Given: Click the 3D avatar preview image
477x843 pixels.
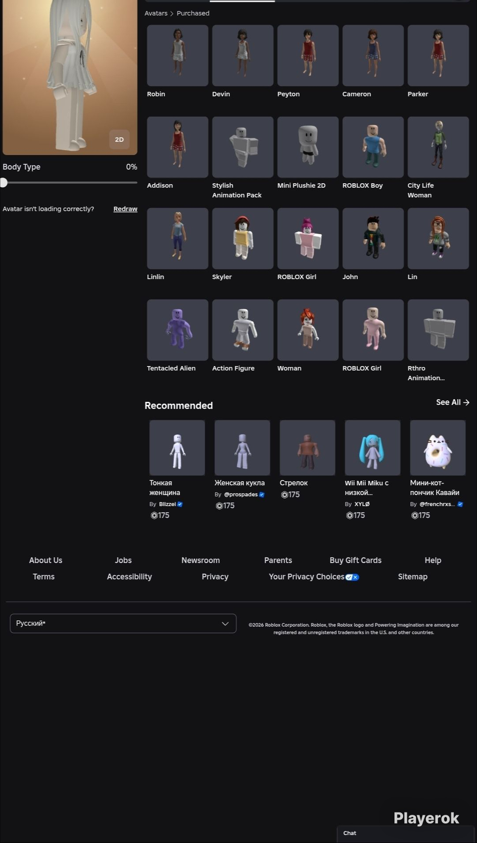Looking at the screenshot, I should [70, 76].
